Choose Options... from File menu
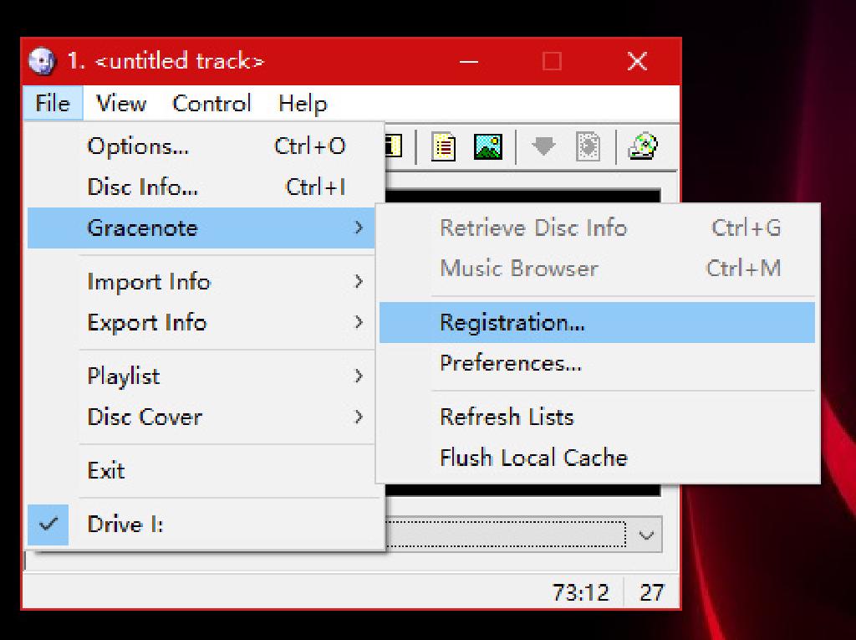 point(201,146)
